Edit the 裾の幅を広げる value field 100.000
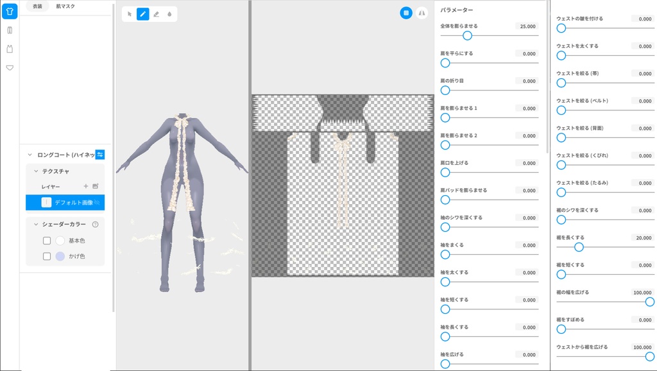This screenshot has width=657, height=371. pos(643,293)
